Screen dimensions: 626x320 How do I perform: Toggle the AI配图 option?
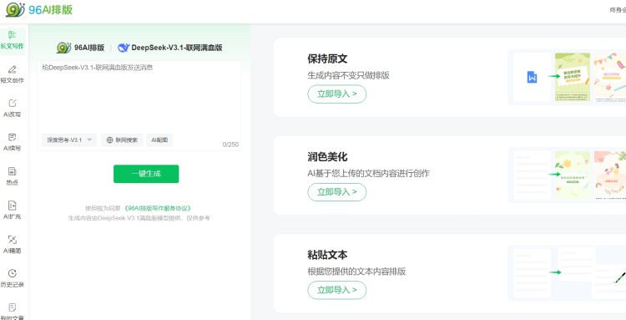(x=159, y=140)
